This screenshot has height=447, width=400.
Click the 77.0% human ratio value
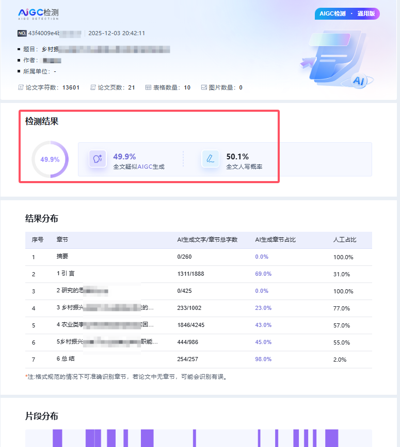pos(342,308)
